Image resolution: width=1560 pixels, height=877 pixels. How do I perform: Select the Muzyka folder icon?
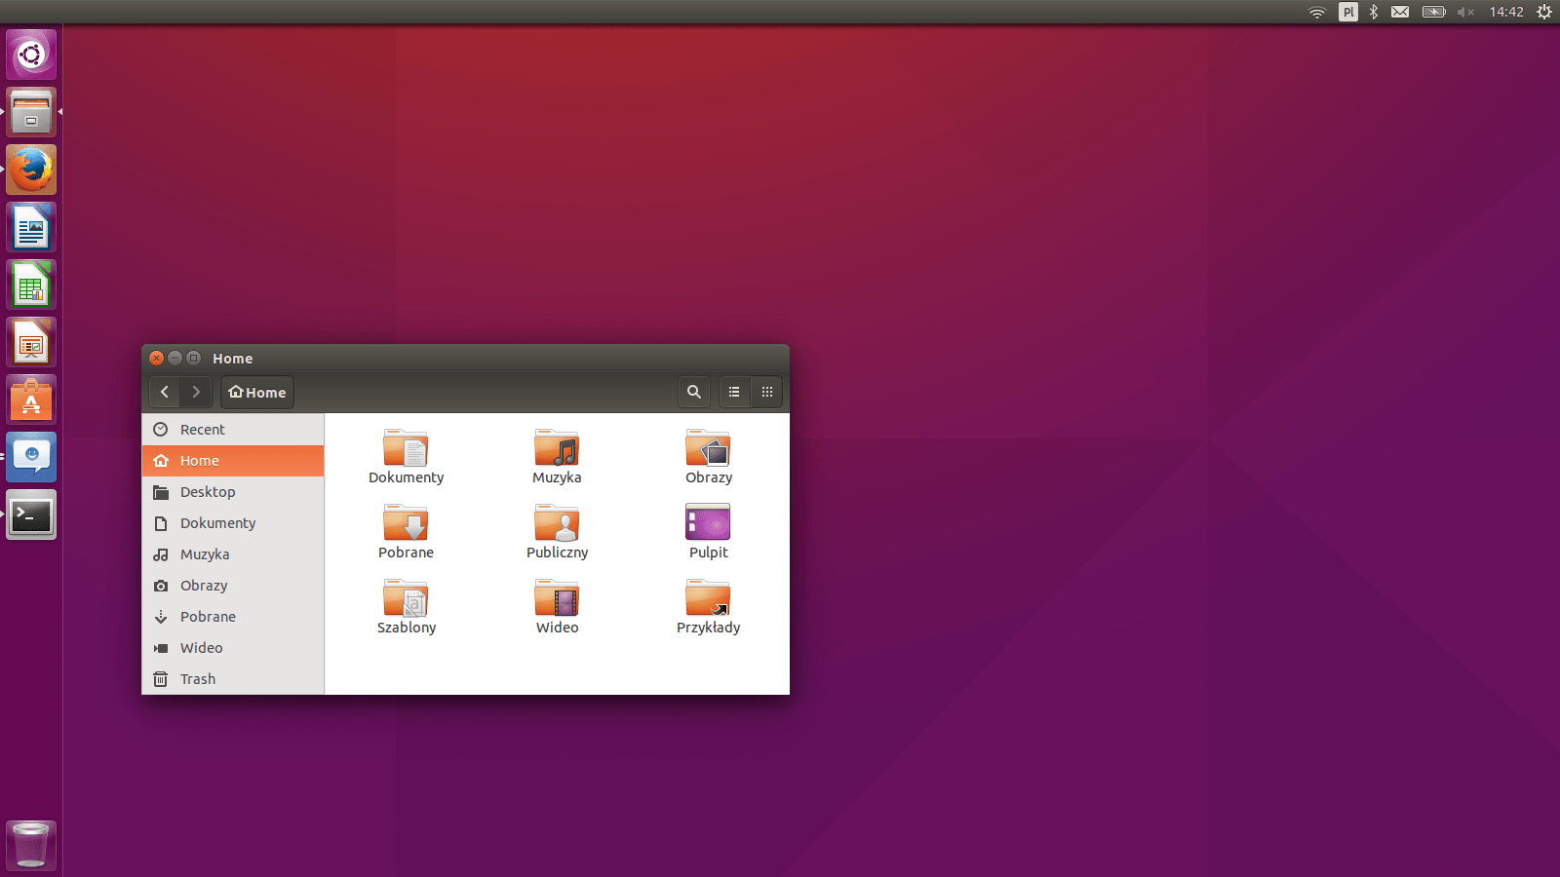coord(557,448)
